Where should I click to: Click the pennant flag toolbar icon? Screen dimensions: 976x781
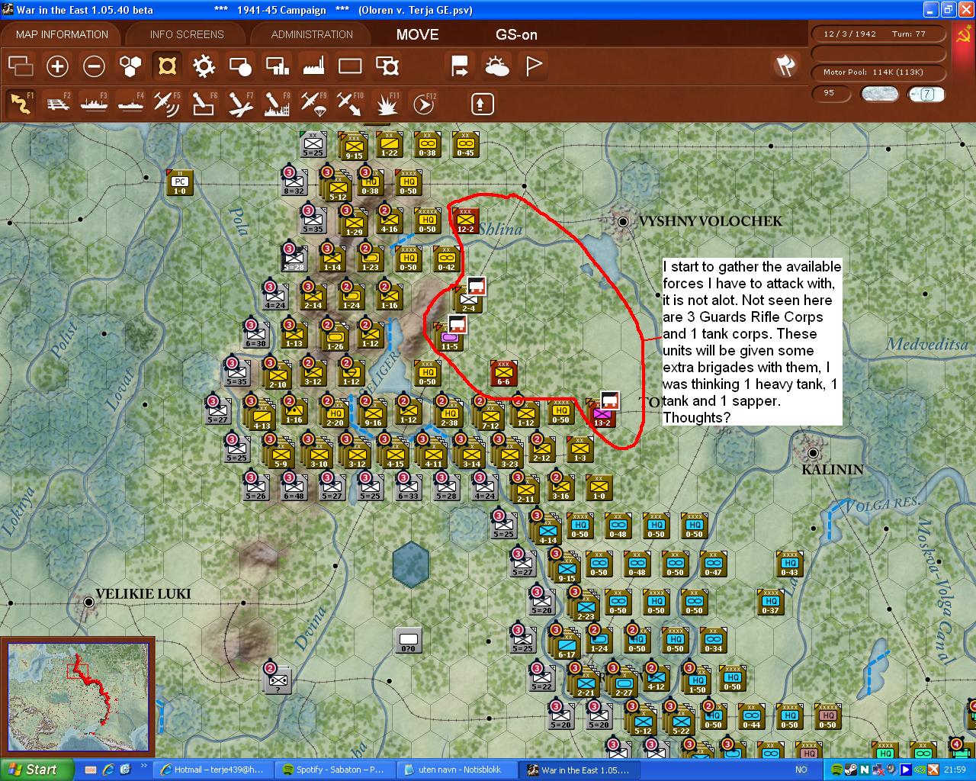(533, 66)
